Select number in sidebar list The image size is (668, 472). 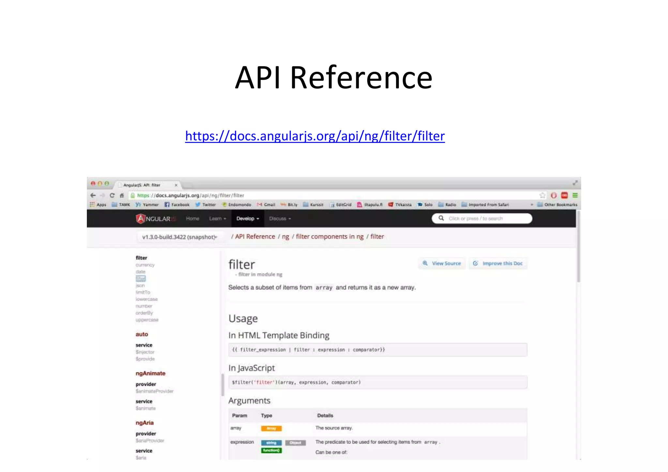coord(144,306)
